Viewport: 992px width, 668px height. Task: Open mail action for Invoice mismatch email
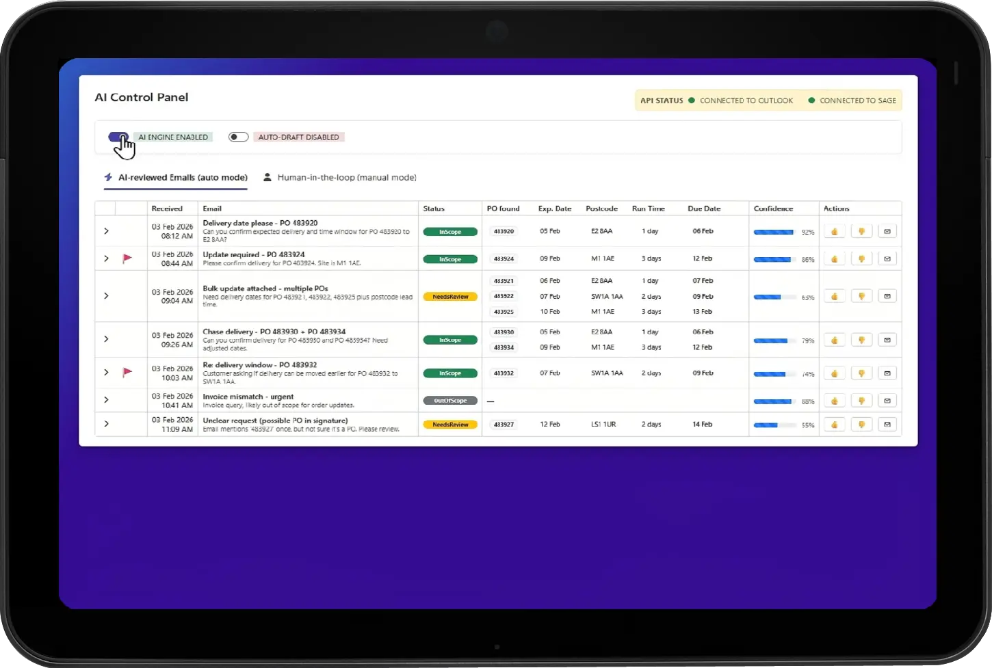[887, 401]
